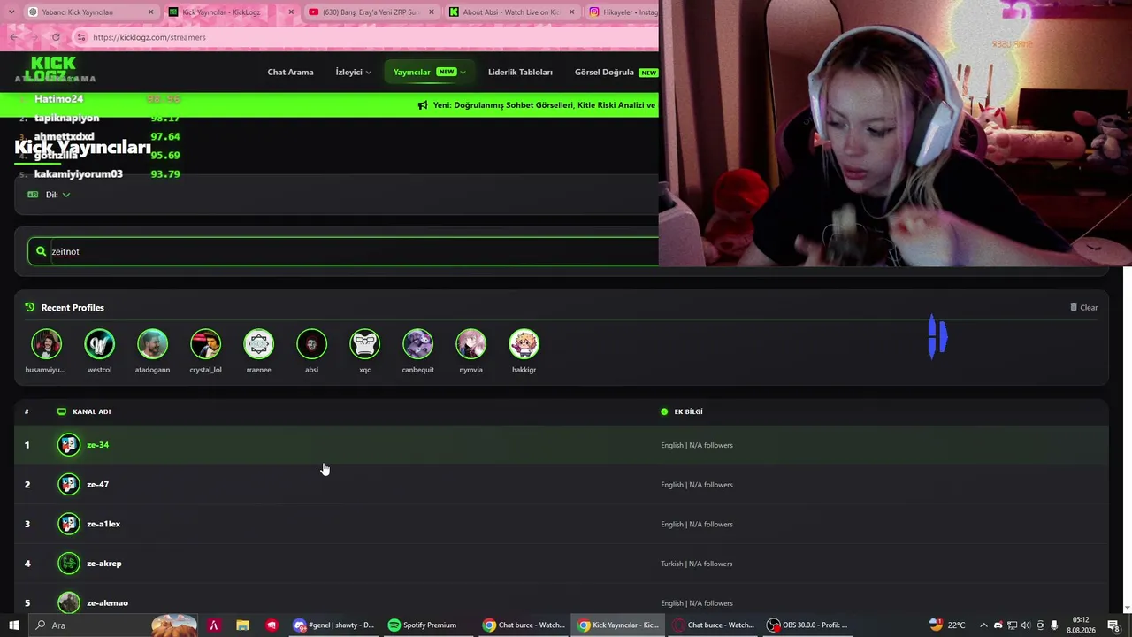
Task: Open ze-a1lex channel link
Action: coord(103,524)
